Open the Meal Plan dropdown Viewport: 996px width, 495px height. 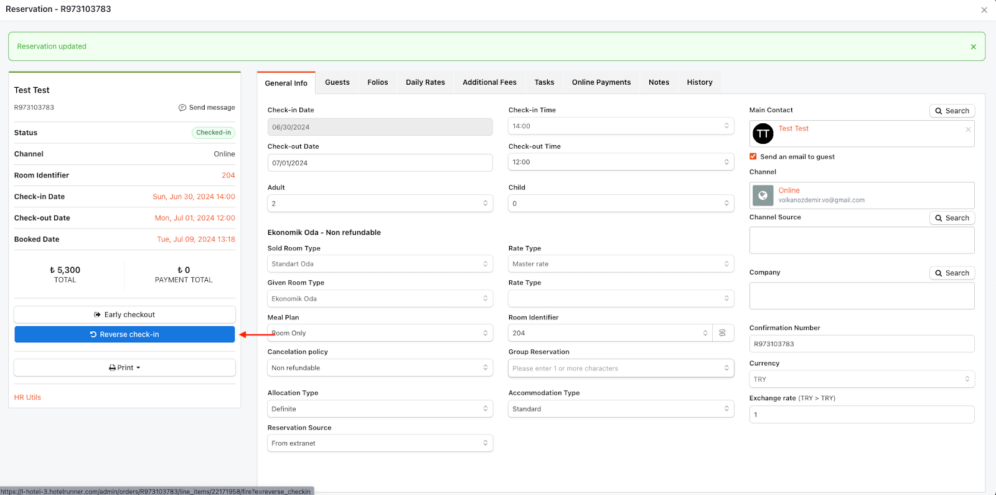click(x=380, y=333)
